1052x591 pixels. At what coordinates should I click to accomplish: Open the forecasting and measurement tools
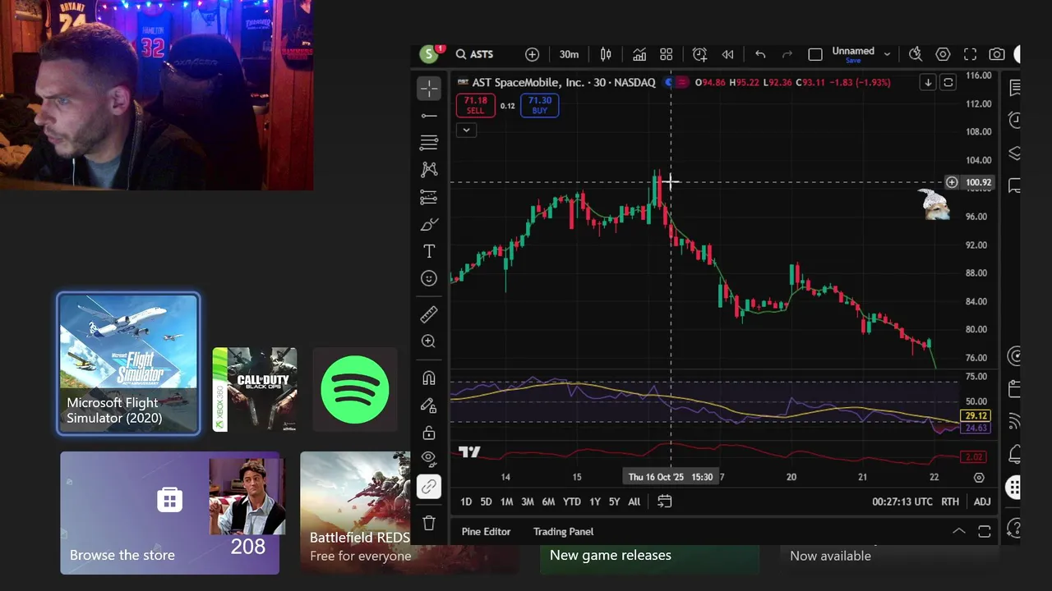pos(428,197)
